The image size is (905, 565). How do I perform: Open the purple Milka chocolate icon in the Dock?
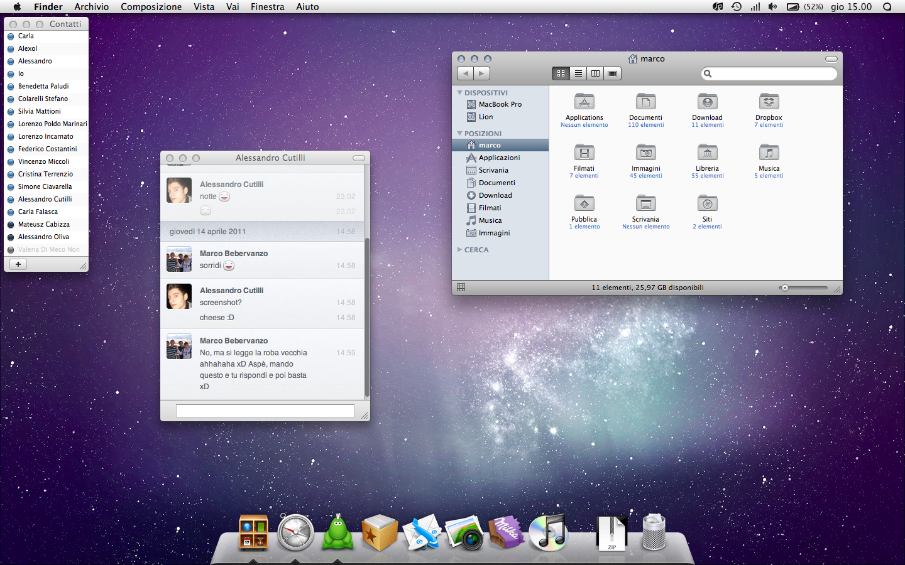tap(507, 532)
